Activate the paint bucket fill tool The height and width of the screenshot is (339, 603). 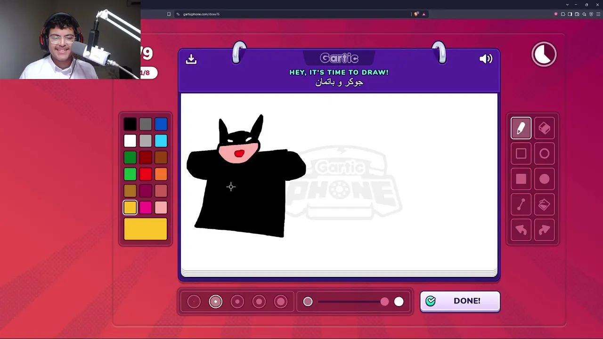tap(544, 204)
